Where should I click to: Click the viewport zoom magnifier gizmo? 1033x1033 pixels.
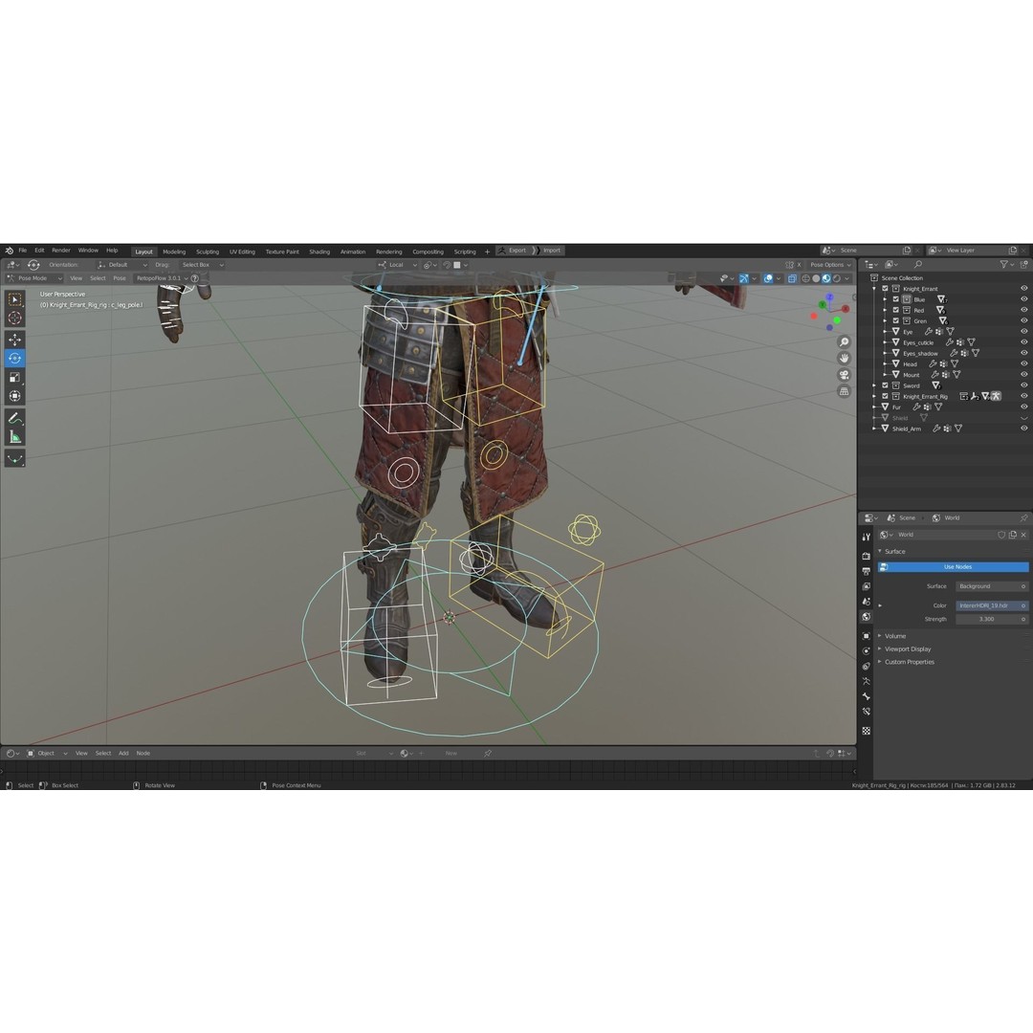point(844,341)
